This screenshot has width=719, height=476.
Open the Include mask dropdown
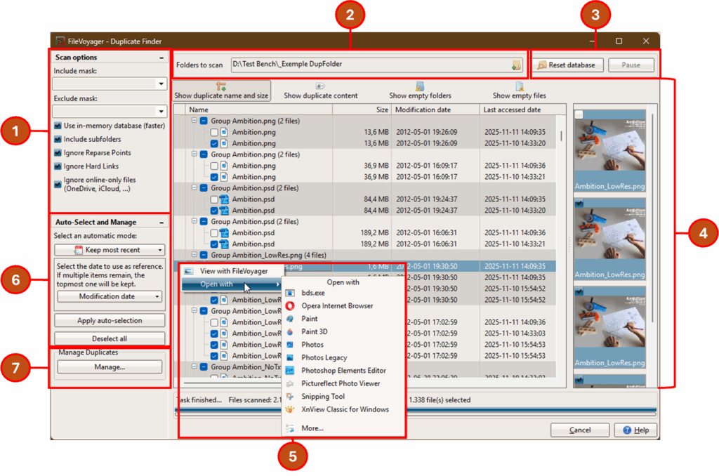tap(159, 84)
